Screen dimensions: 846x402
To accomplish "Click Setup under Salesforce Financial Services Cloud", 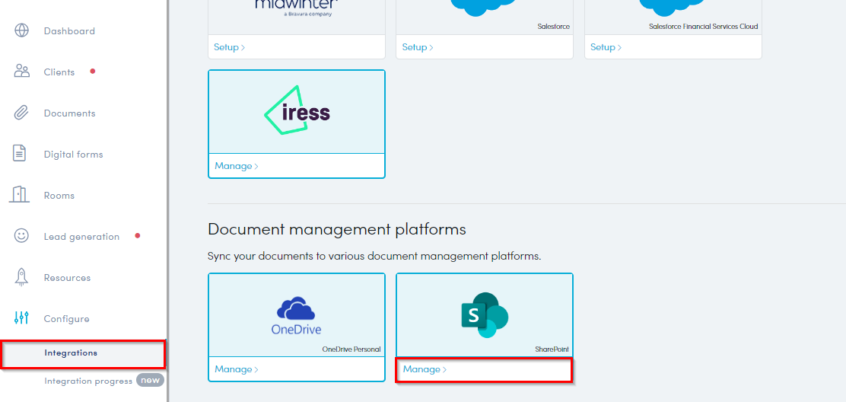I will pyautogui.click(x=606, y=47).
